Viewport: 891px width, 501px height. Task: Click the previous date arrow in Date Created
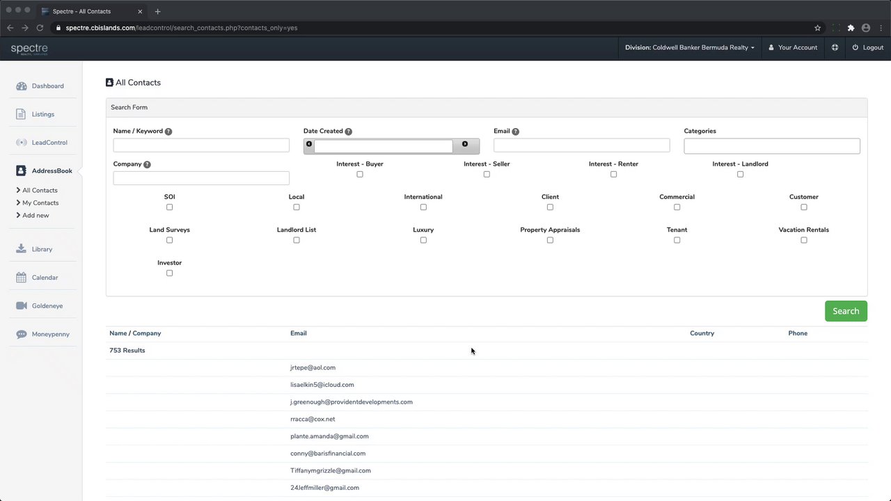coord(309,144)
